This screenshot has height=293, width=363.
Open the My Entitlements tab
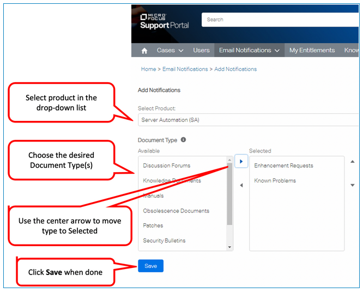[312, 51]
